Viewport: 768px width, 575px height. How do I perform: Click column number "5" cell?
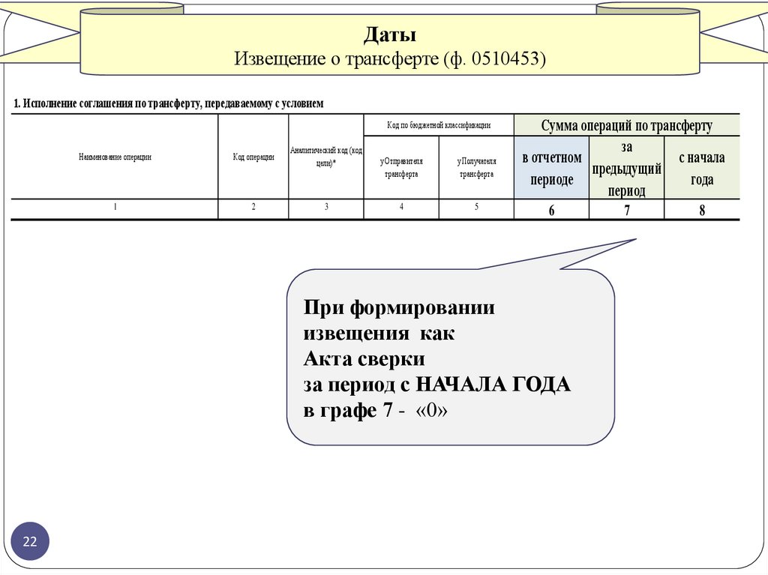tap(476, 208)
